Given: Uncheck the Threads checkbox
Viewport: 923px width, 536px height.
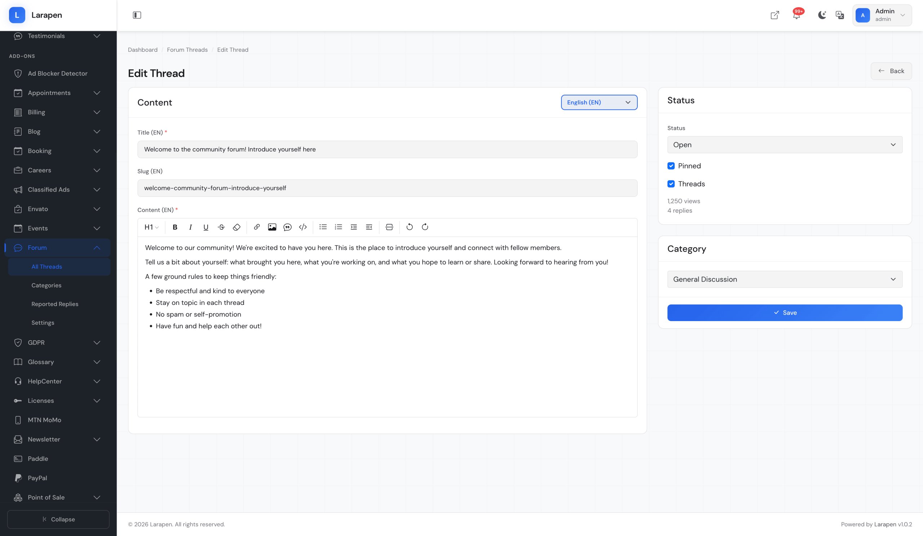Looking at the screenshot, I should 671,184.
